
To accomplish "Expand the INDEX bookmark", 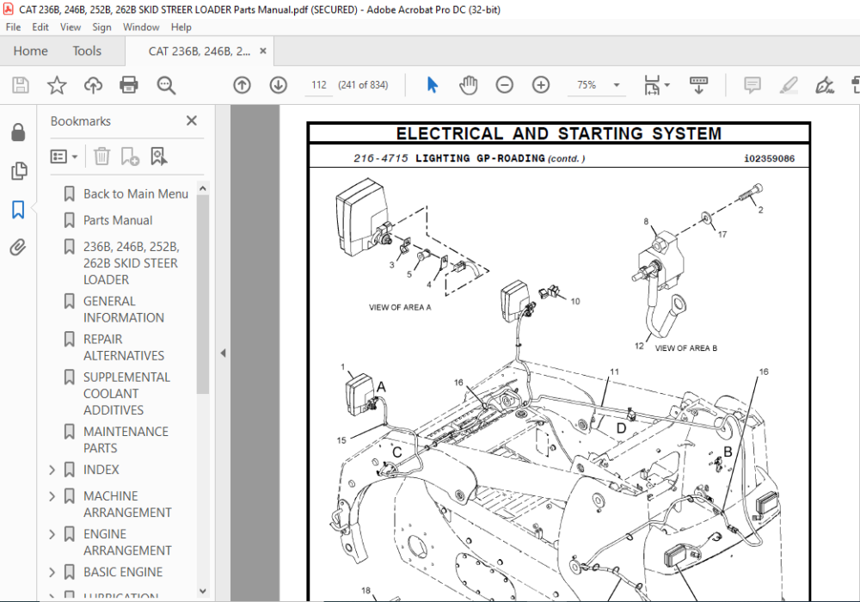I will pos(52,470).
